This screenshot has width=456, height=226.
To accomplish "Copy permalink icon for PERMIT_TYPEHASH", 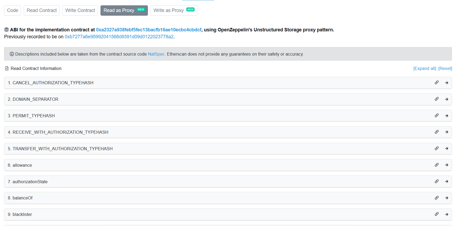I will [437, 116].
